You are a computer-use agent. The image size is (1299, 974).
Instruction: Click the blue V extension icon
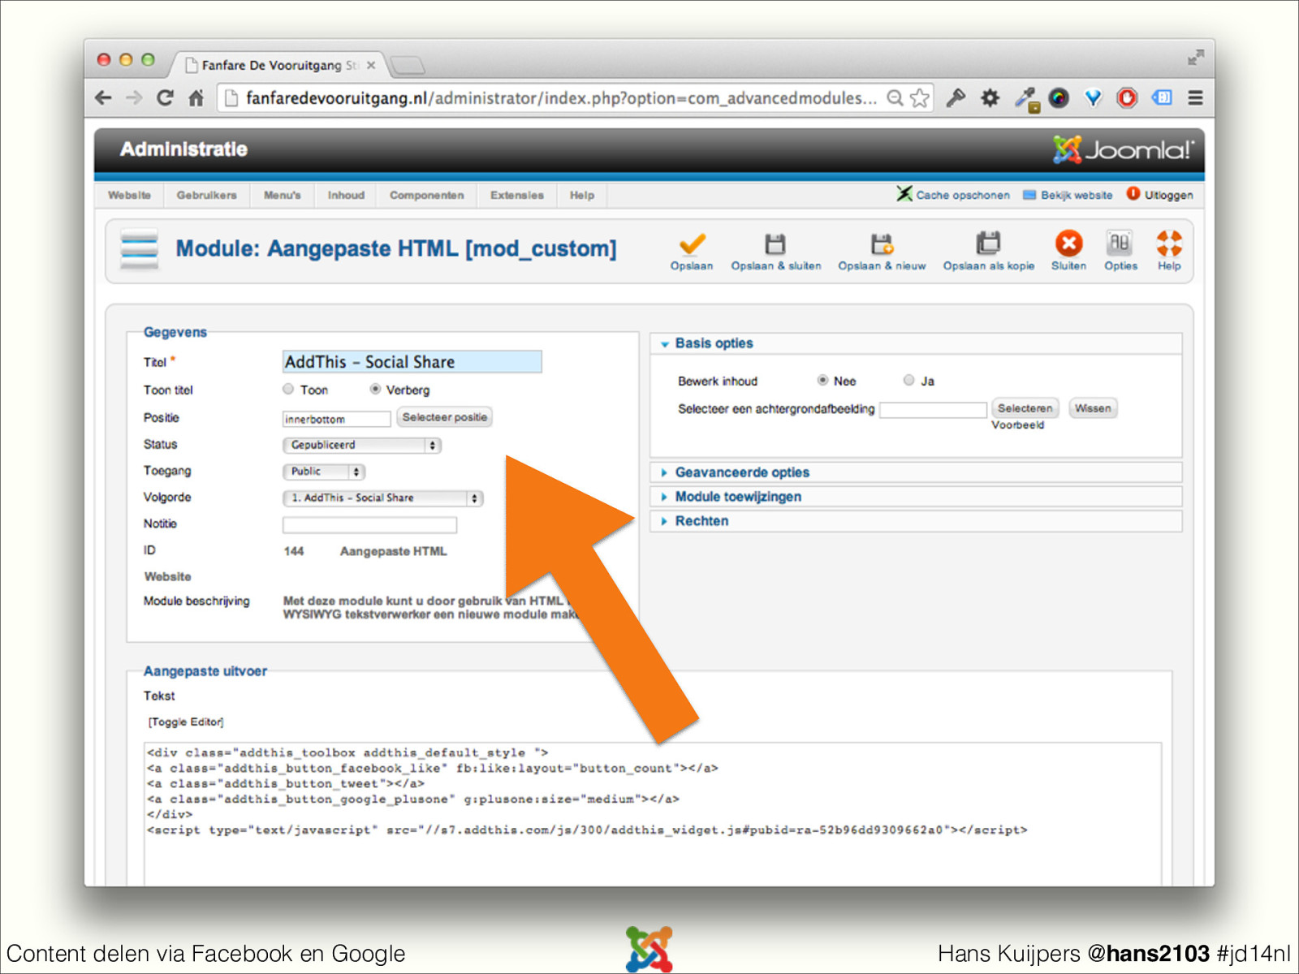tap(1093, 98)
